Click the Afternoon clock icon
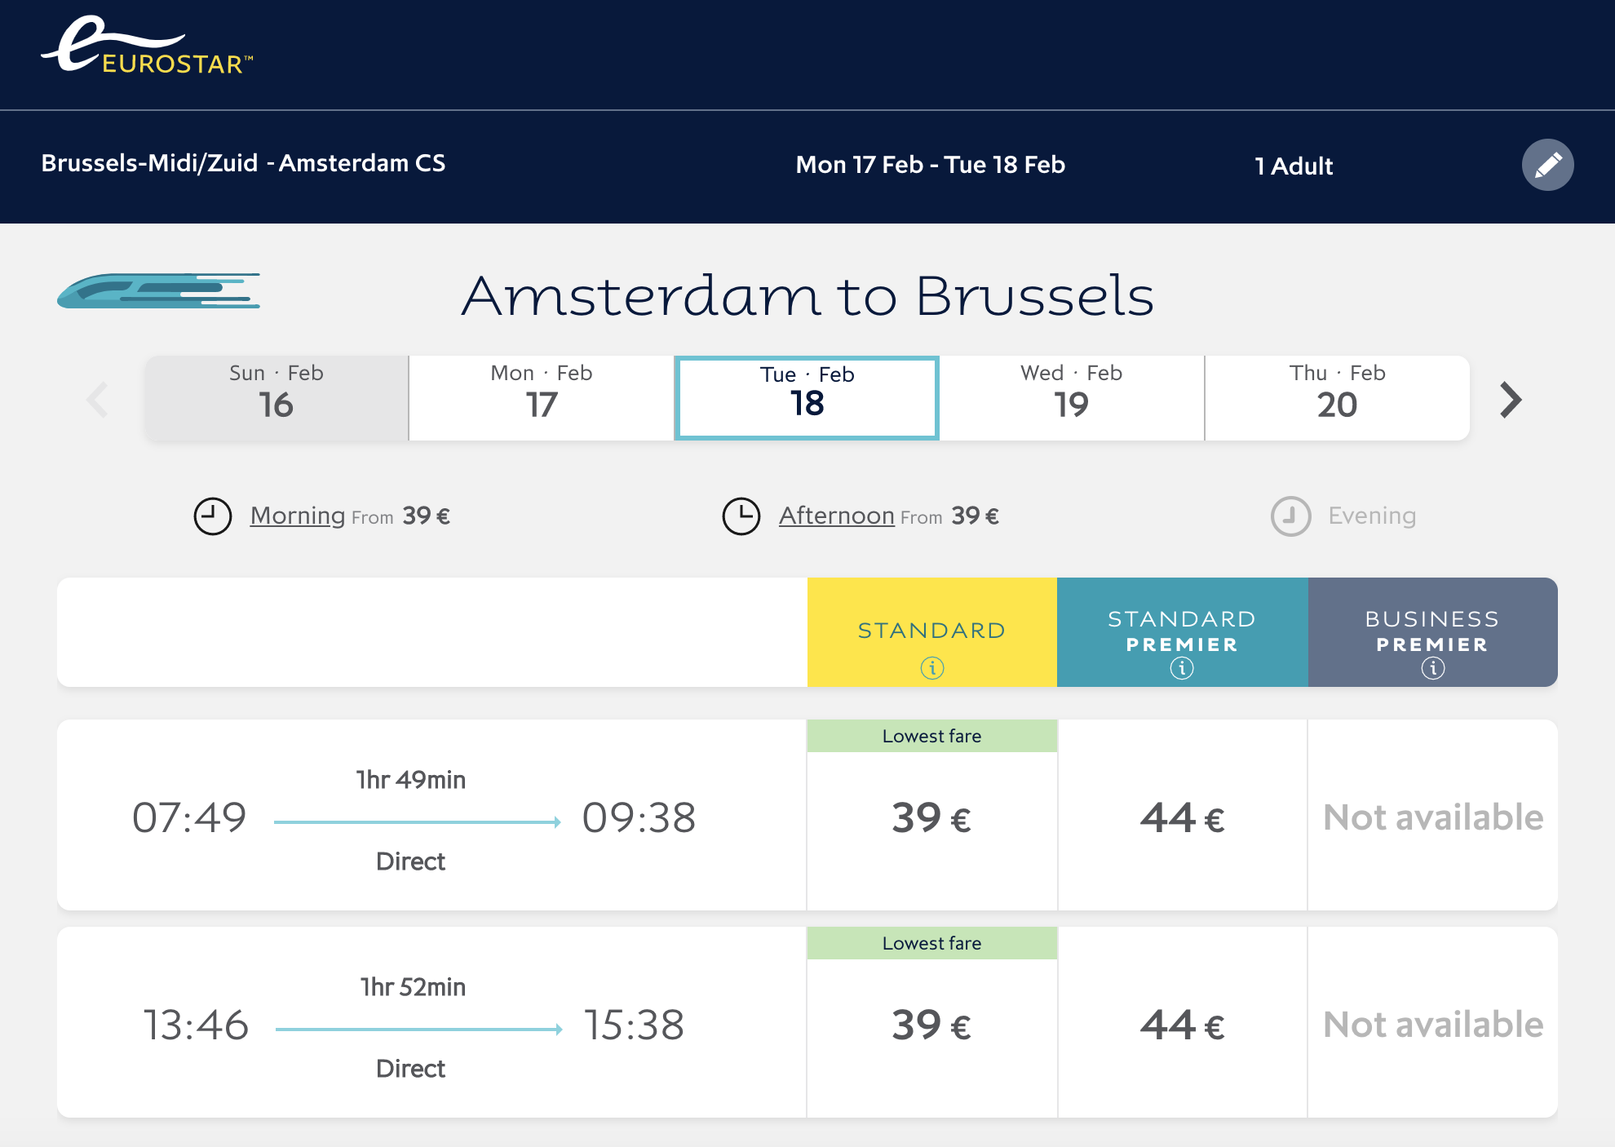The image size is (1615, 1147). 741,516
